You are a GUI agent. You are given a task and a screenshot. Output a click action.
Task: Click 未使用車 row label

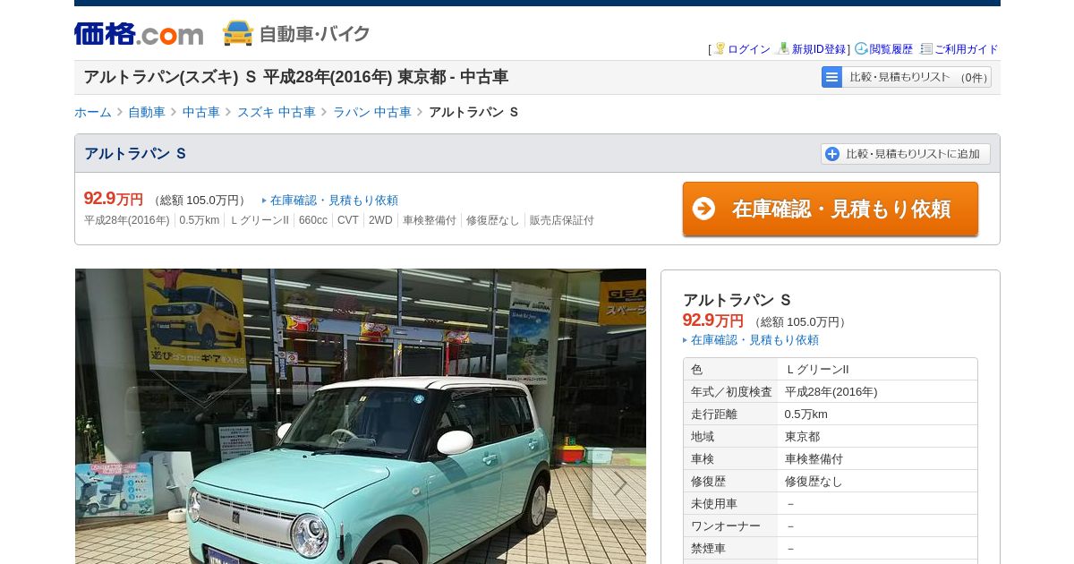(714, 503)
